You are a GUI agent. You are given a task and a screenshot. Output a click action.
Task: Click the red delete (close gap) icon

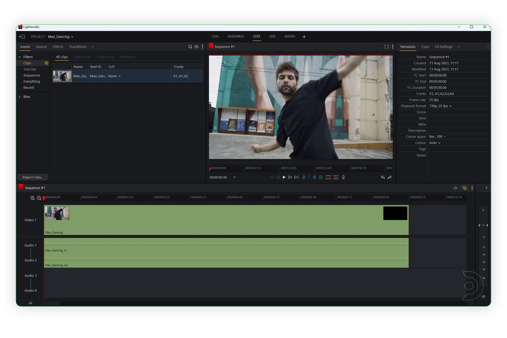336,177
